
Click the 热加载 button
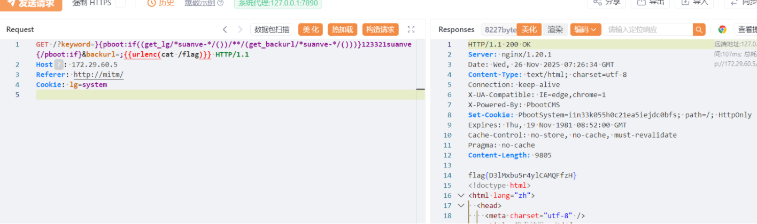tap(342, 29)
